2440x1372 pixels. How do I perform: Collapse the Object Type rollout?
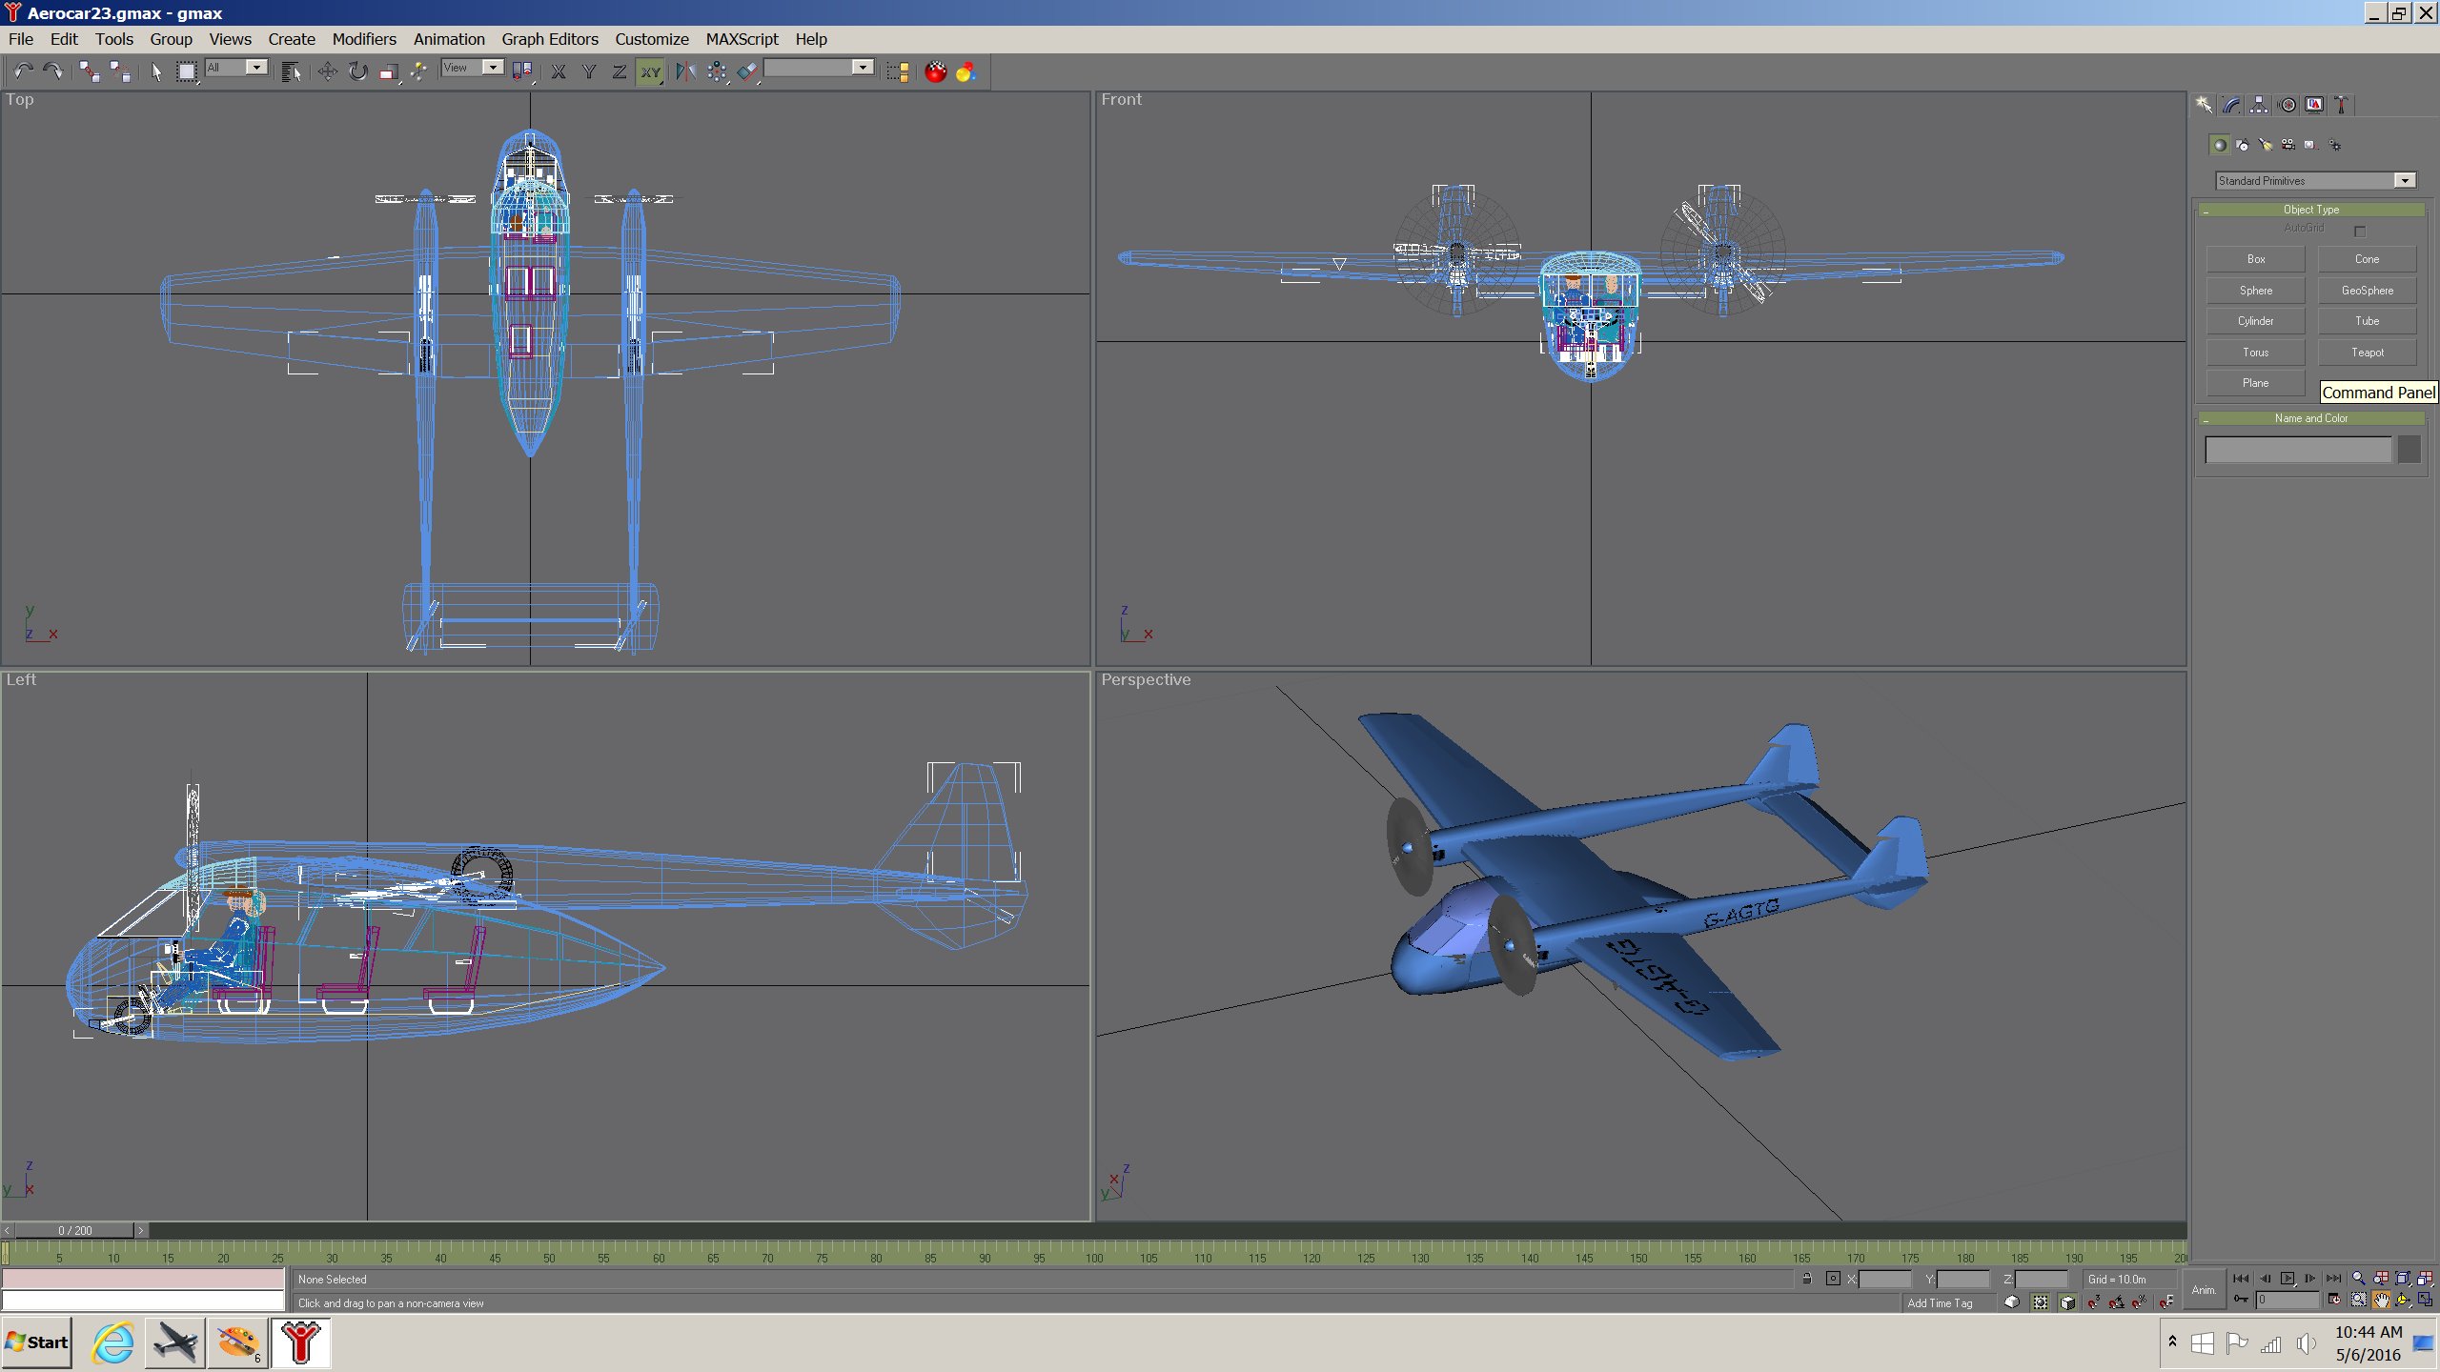coord(2310,210)
